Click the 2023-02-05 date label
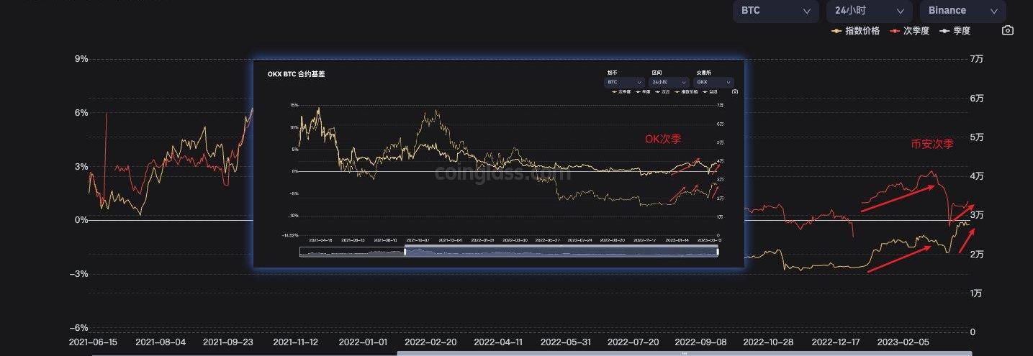The width and height of the screenshot is (1033, 356). [903, 343]
